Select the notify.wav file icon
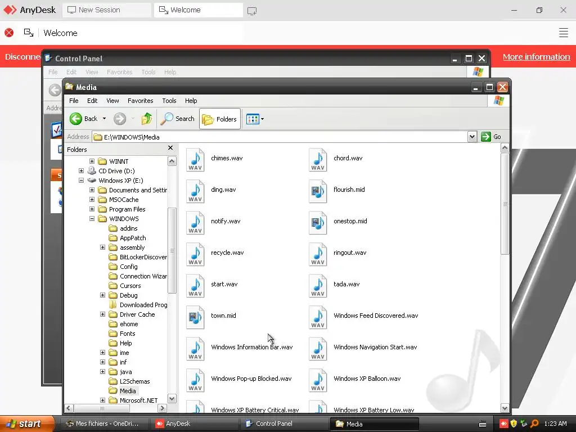Image resolution: width=576 pixels, height=432 pixels. [x=195, y=223]
